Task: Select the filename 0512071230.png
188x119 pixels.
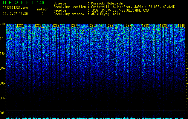Action: (x=15, y=8)
